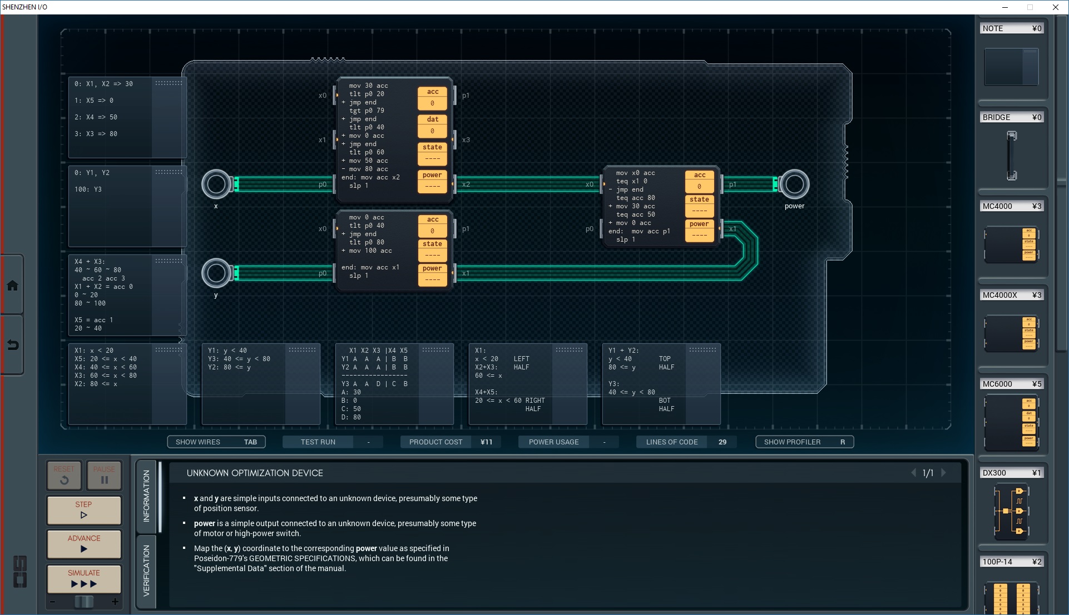Screen dimensions: 1069x615
Task: Toggle the SHOW PROFILER button
Action: tap(804, 442)
